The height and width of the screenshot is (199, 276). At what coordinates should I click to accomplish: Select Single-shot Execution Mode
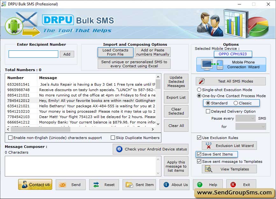pyautogui.click(x=199, y=90)
